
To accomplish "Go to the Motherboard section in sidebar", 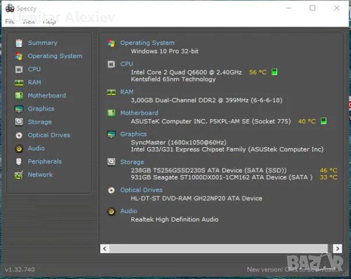I will [x=47, y=95].
